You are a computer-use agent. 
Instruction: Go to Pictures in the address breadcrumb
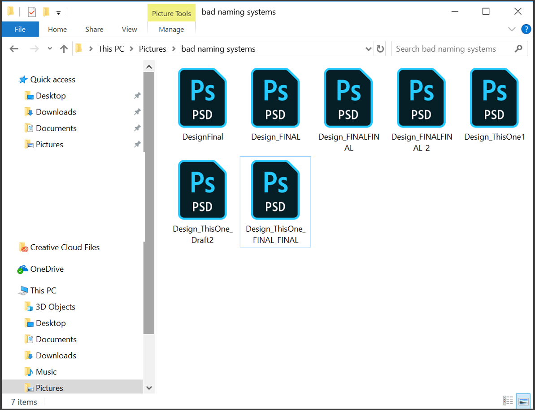(x=152, y=49)
